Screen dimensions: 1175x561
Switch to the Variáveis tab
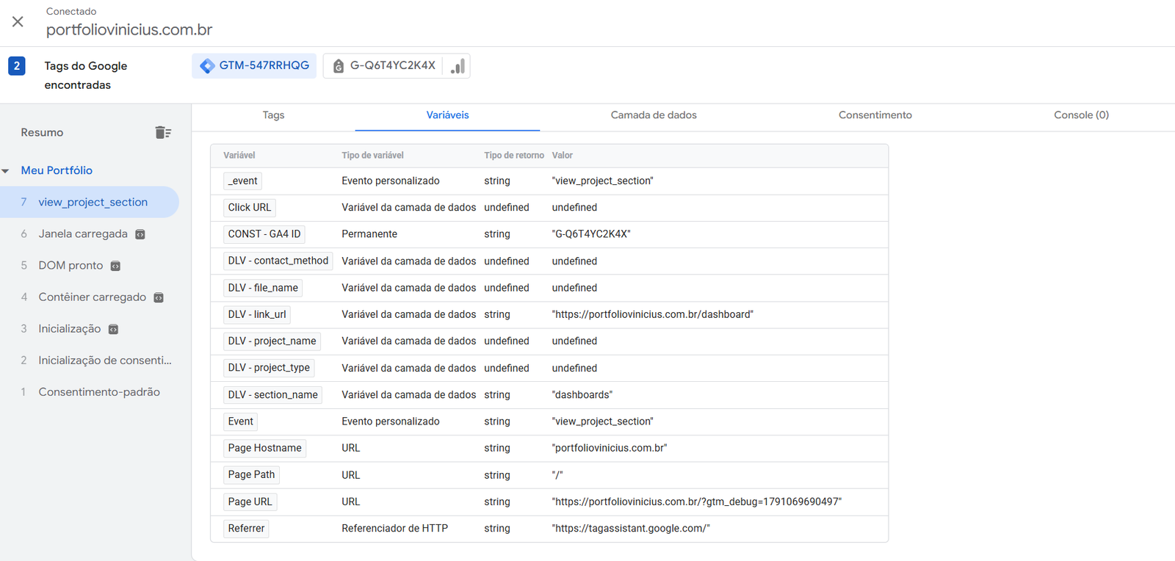[x=447, y=115]
